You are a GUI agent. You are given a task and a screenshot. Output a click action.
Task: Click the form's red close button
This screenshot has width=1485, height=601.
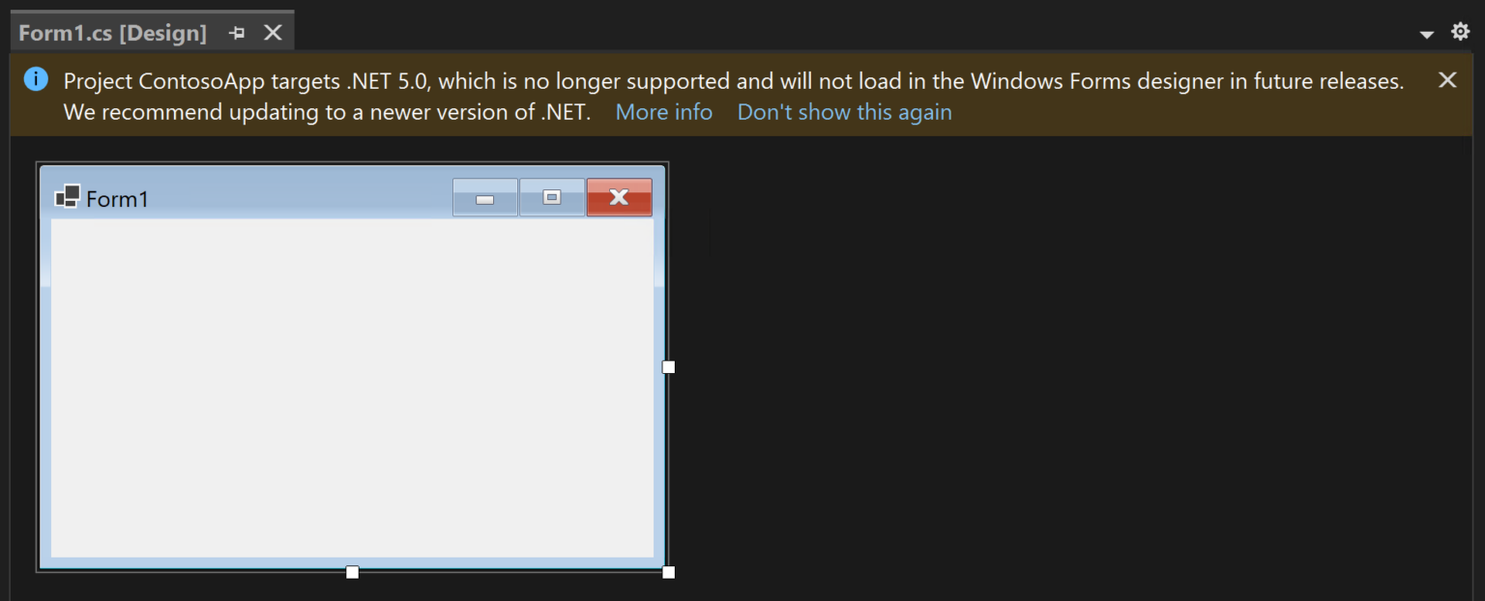coord(619,197)
